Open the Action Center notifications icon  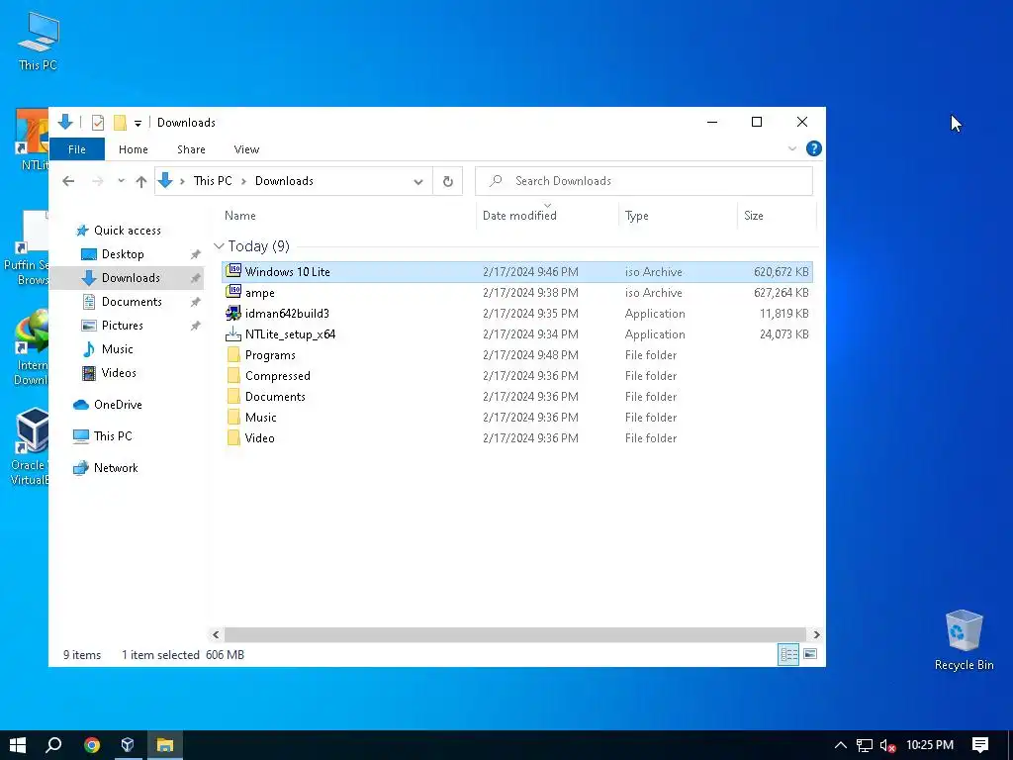(x=980, y=745)
